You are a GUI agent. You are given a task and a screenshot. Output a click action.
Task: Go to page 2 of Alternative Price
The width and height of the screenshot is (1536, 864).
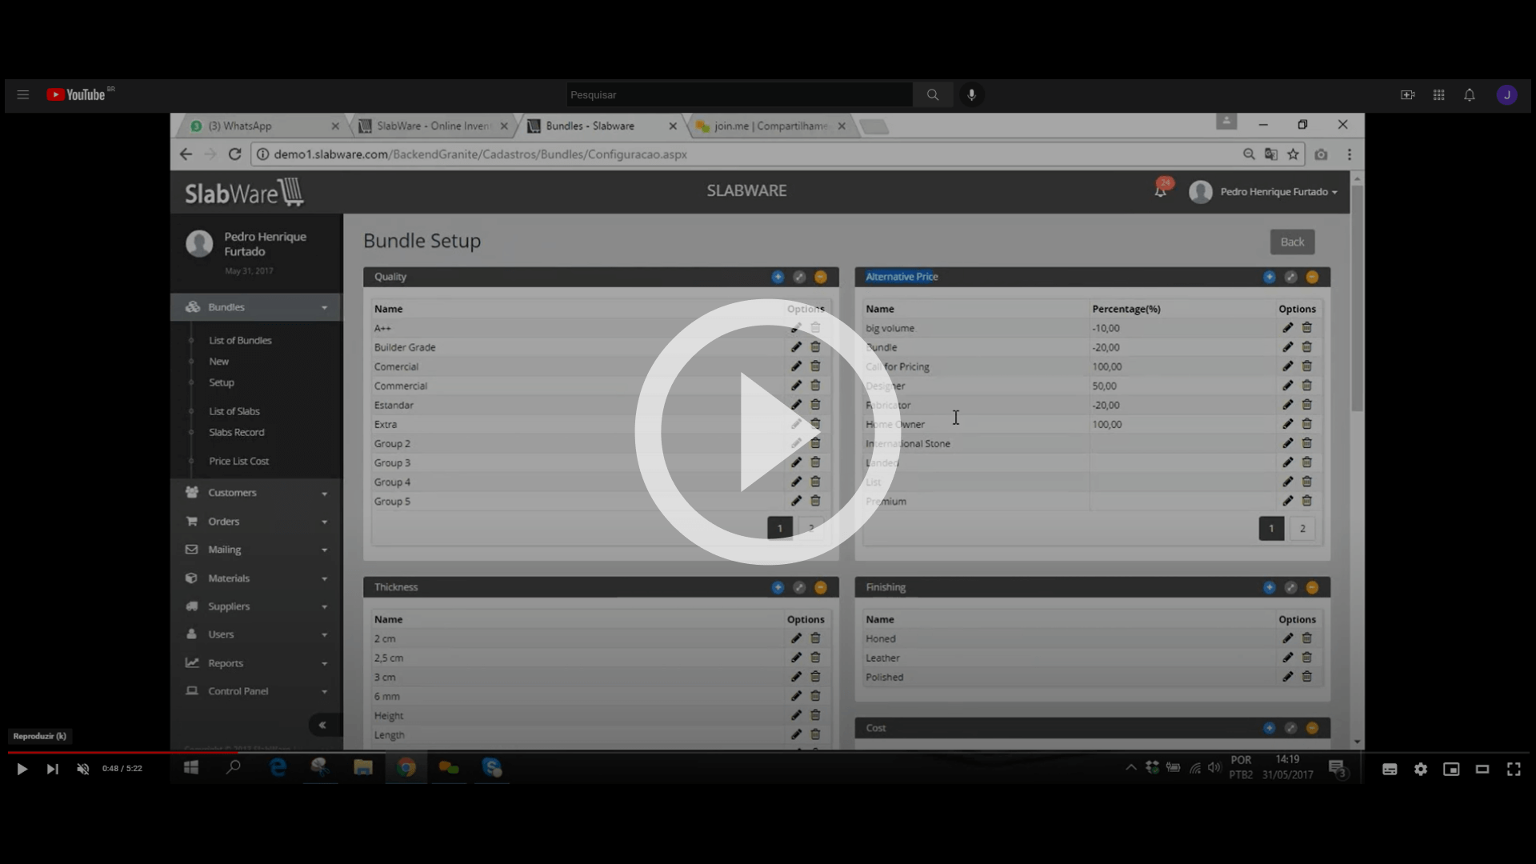tap(1302, 528)
